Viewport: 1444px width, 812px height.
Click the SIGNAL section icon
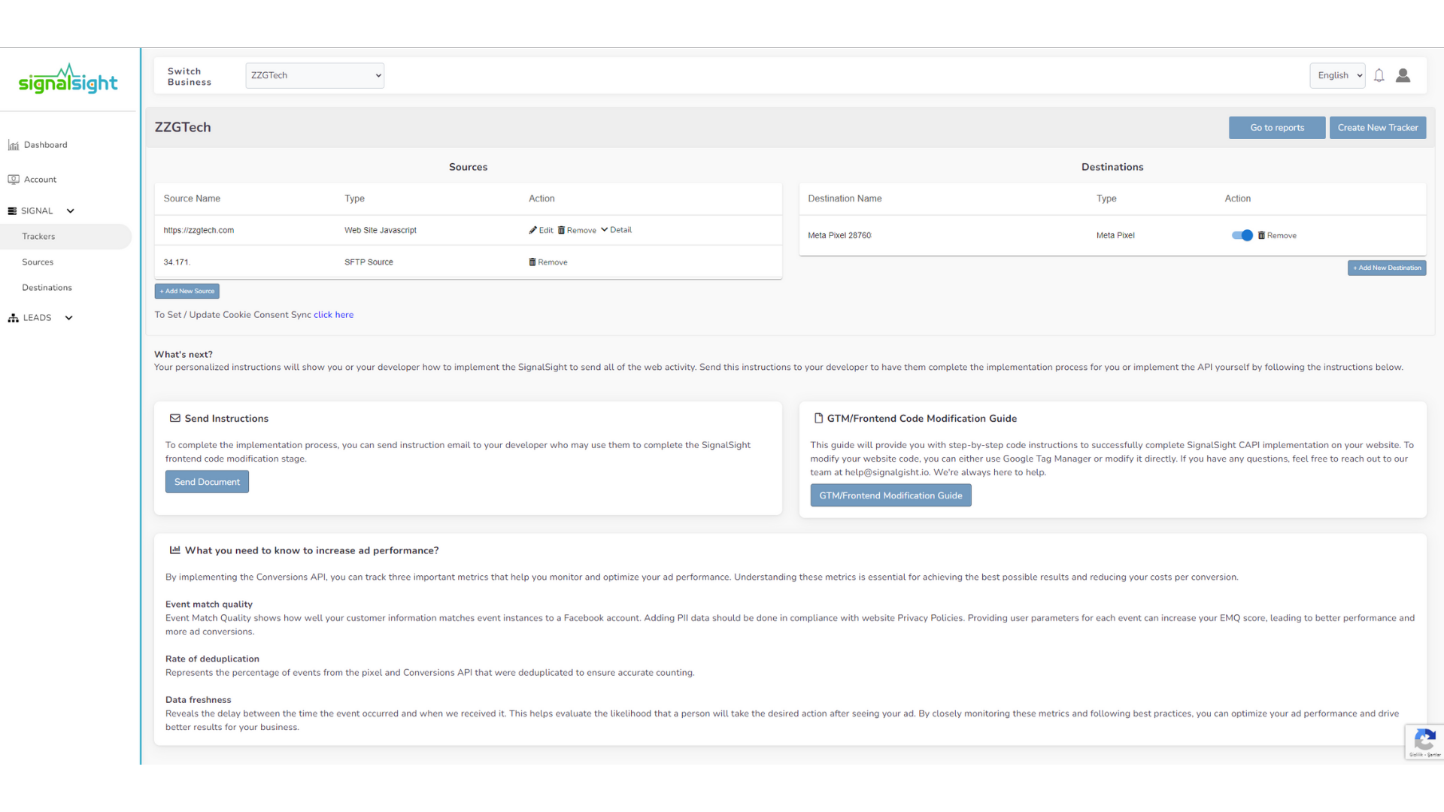pos(12,211)
